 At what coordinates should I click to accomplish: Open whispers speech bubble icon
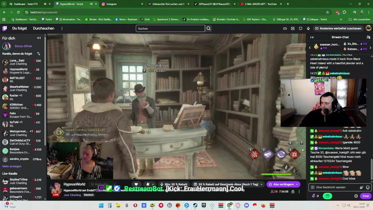pyautogui.click(x=300, y=28)
